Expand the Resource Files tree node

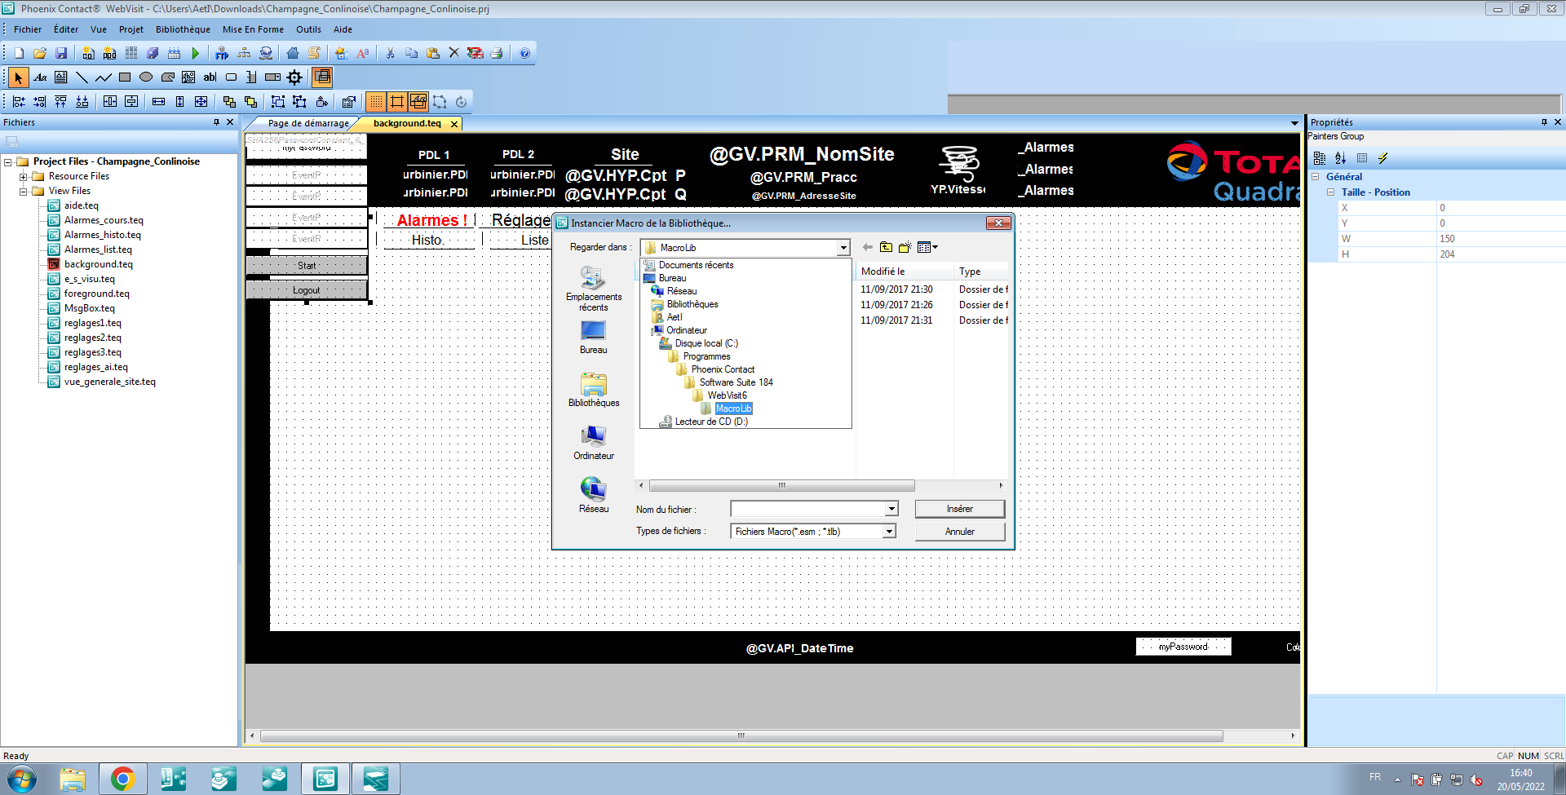pyautogui.click(x=24, y=176)
